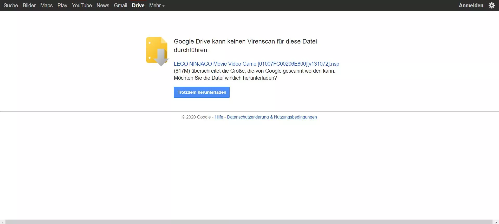
Task: Click the right scroll arrow at bottom
Action: [x=496, y=222]
